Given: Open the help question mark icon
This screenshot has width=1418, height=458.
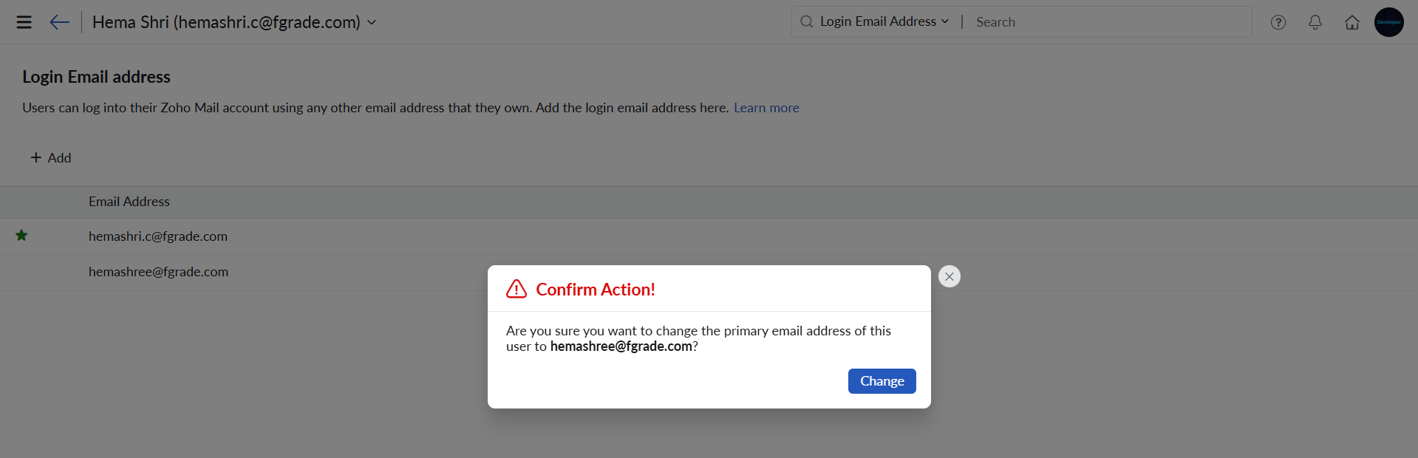Looking at the screenshot, I should [x=1278, y=22].
